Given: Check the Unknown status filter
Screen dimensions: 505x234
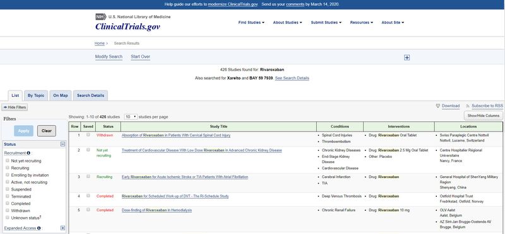Looking at the screenshot, I should click(x=8, y=218).
